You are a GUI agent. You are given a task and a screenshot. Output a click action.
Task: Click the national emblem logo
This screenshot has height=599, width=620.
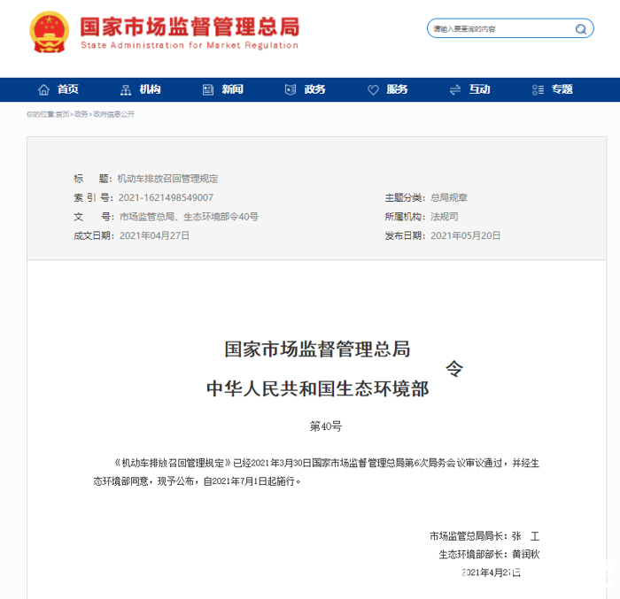coord(50,33)
